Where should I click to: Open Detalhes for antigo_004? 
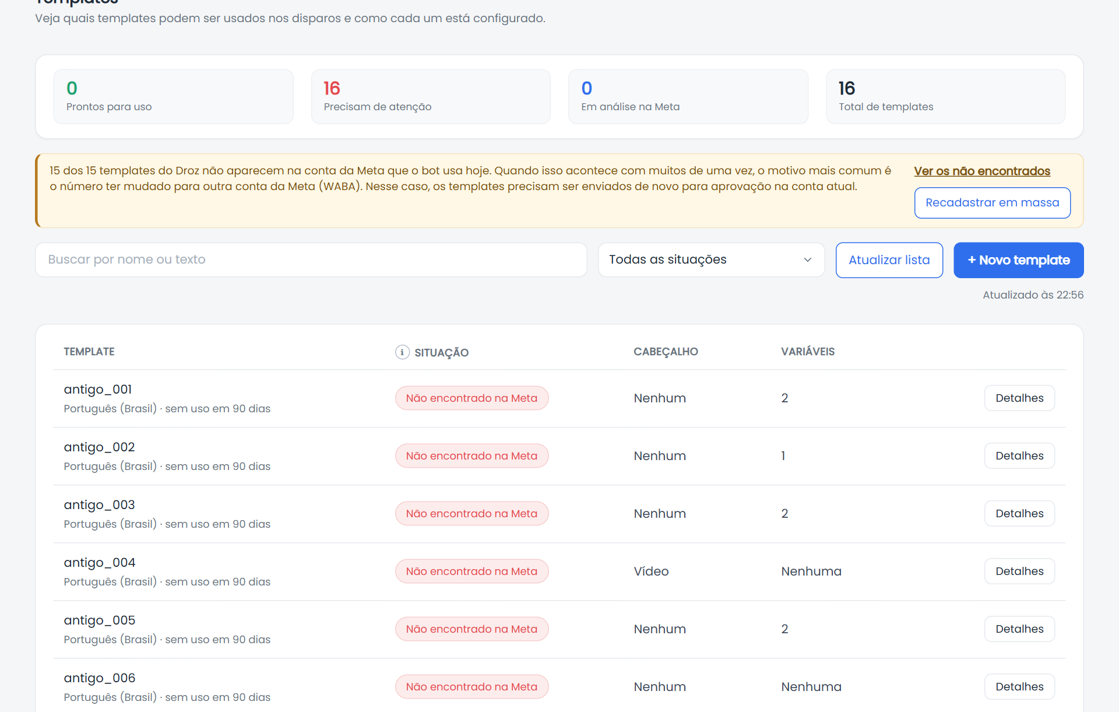tap(1019, 571)
